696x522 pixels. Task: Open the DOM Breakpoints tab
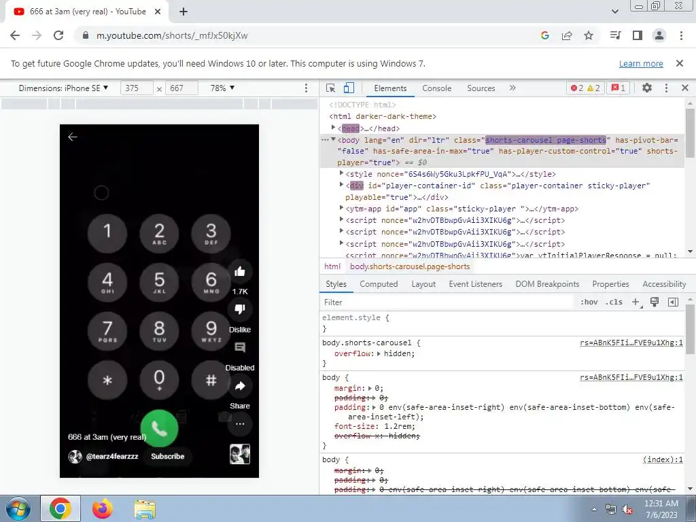point(547,284)
